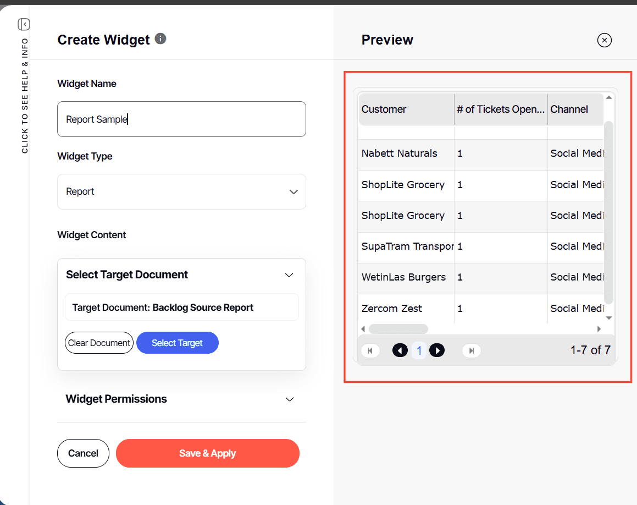Expand the Widget Permissions section
The height and width of the screenshot is (505, 637).
[x=290, y=399]
